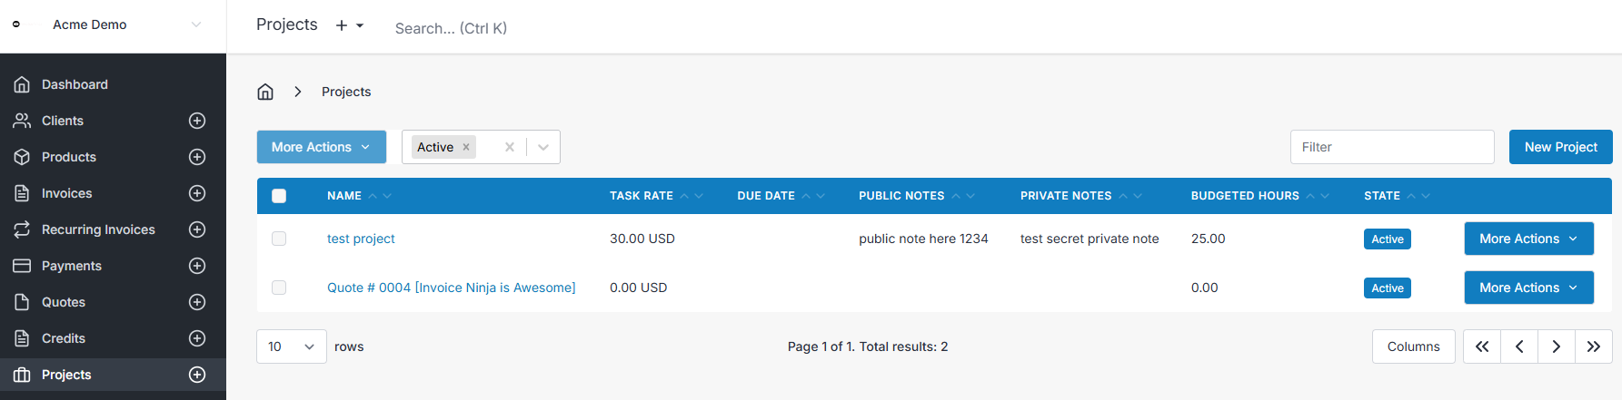Click the plus icon beside Clients
1622x400 pixels.
point(197,121)
